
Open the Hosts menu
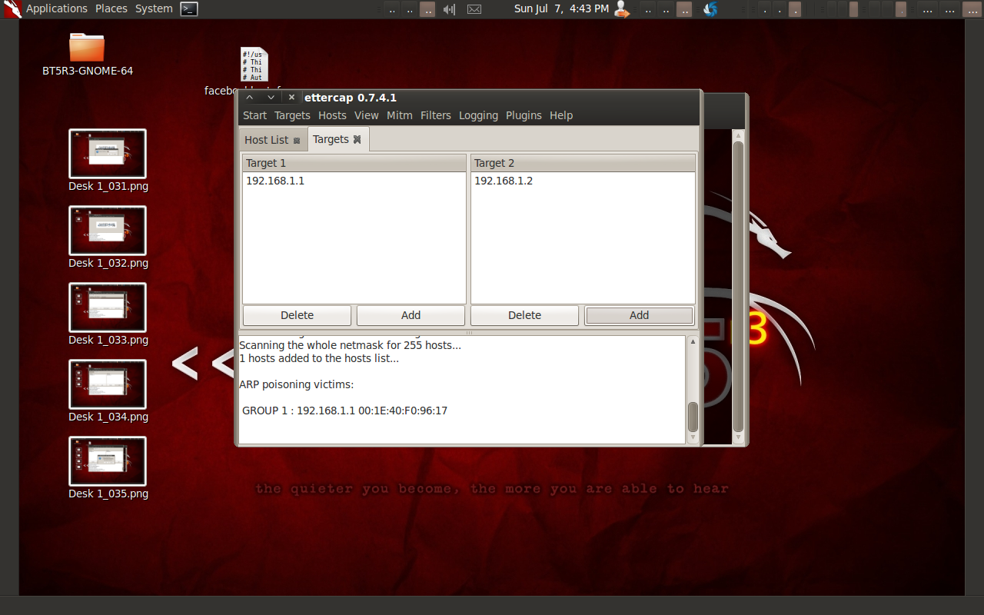[332, 115]
